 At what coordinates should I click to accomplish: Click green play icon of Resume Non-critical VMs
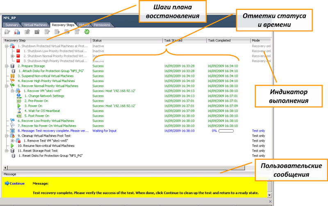12,146
